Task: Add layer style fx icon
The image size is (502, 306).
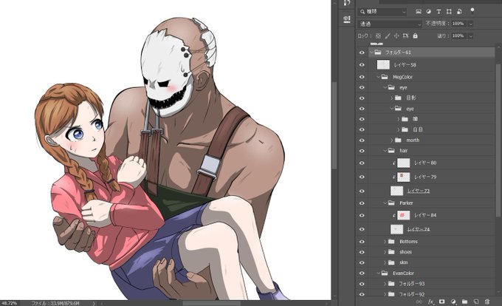Action: [430, 302]
